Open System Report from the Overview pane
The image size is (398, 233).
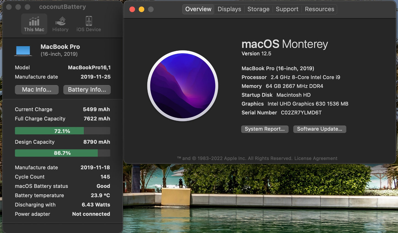[264, 129]
